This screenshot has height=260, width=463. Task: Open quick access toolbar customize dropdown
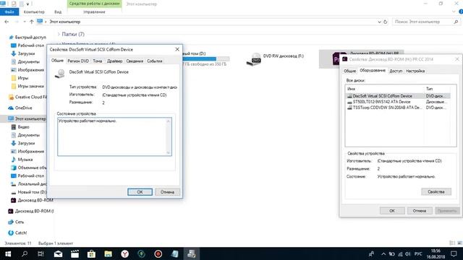27,4
